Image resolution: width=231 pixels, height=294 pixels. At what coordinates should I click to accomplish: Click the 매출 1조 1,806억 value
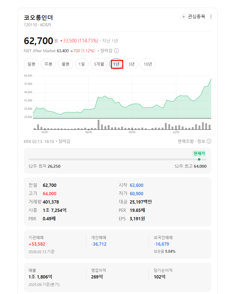(40, 277)
